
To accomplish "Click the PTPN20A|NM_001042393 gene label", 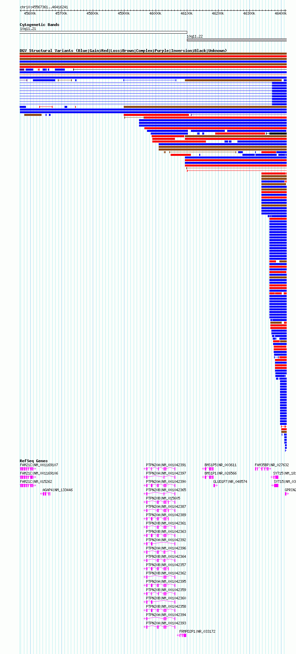I will [166, 623].
